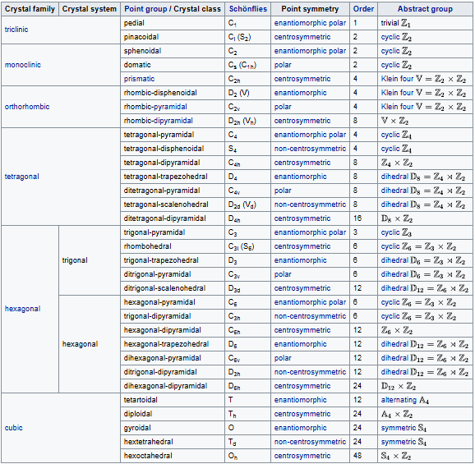Open the tetragonal crystal family link

click(22, 177)
